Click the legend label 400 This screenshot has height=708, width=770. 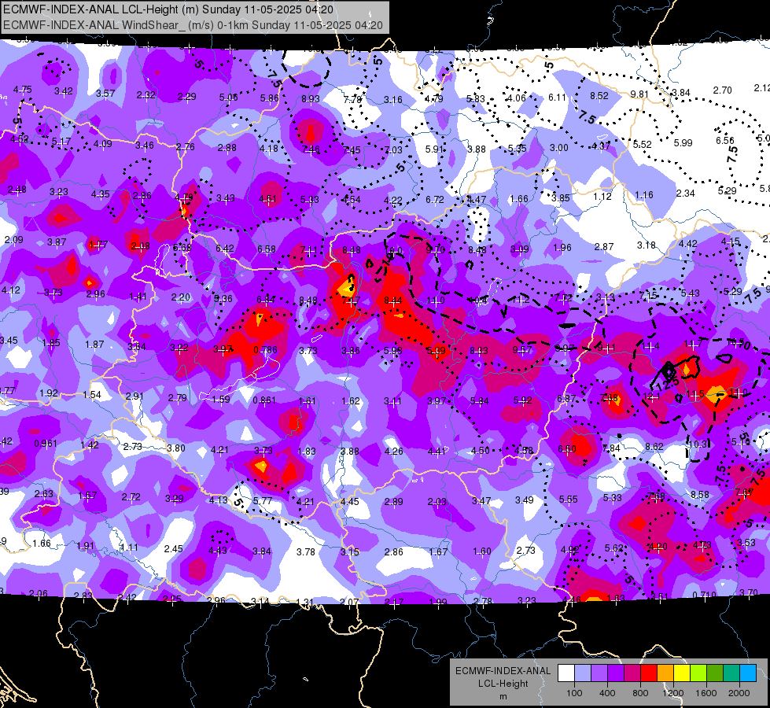[x=607, y=693]
